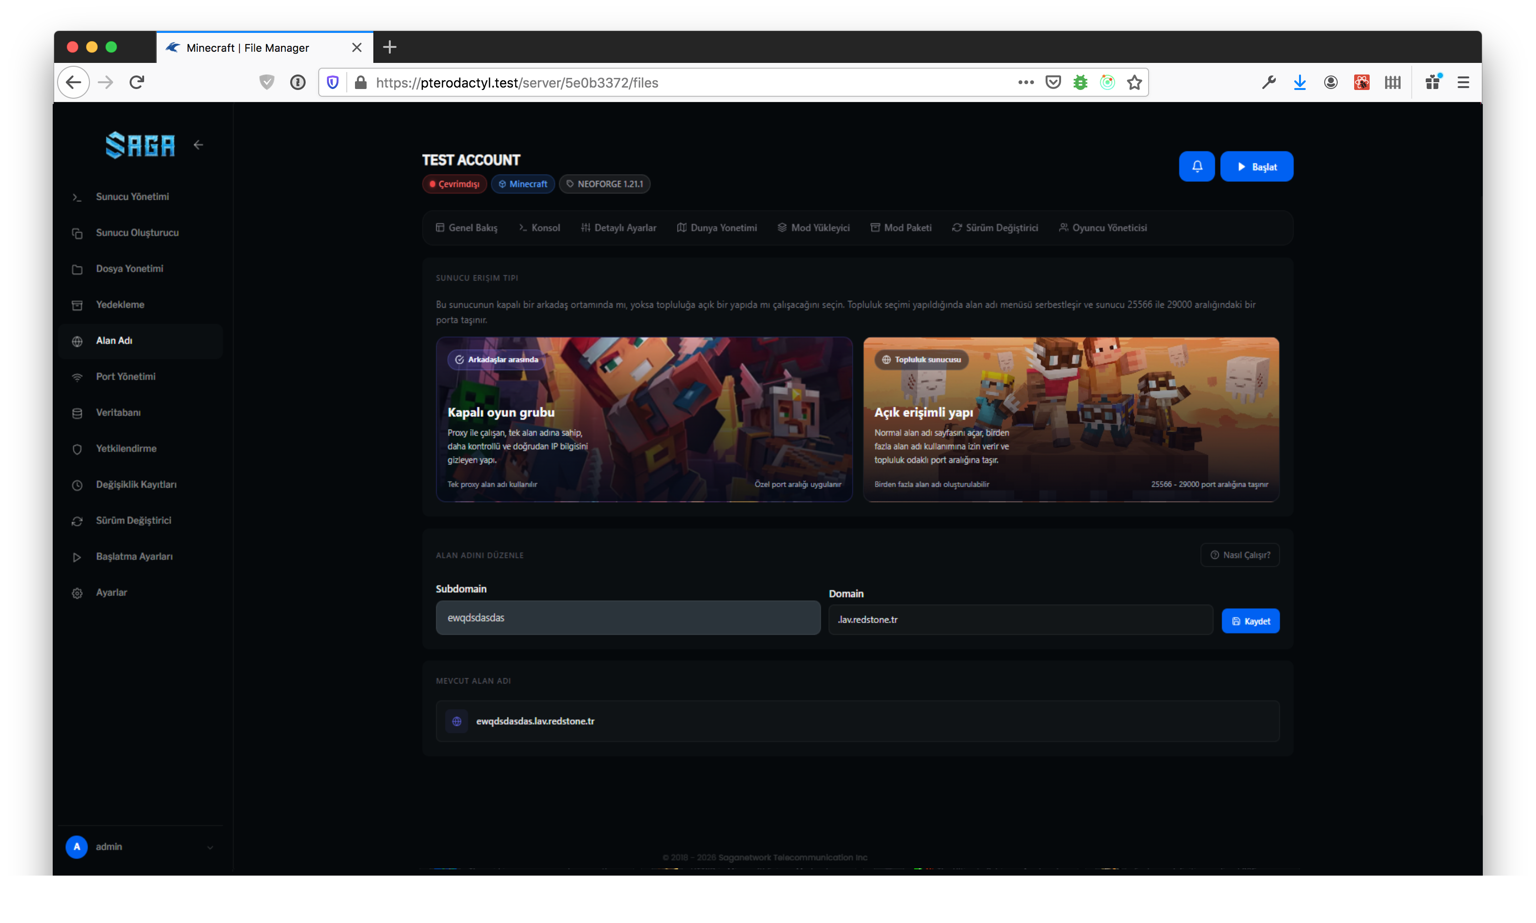Save to Pocket icon in address bar

[x=1053, y=82]
